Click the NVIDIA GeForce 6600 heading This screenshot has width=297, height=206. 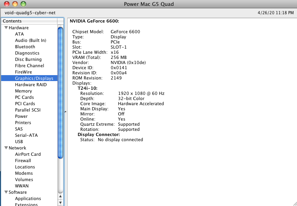click(x=94, y=21)
